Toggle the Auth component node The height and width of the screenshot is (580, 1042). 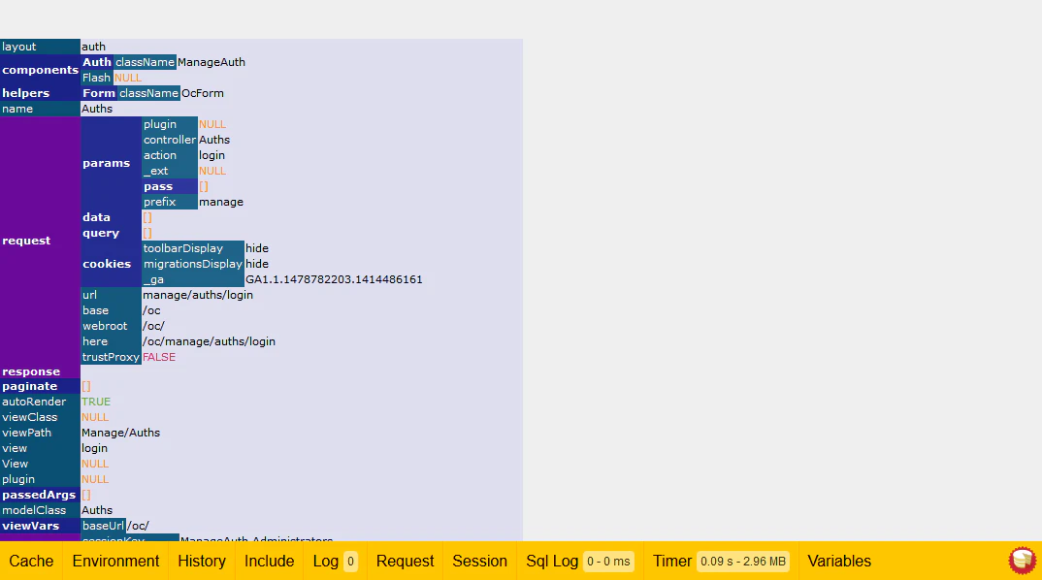pos(97,62)
